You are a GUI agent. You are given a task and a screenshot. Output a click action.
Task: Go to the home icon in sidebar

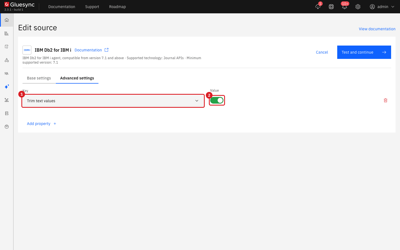(x=7, y=20)
